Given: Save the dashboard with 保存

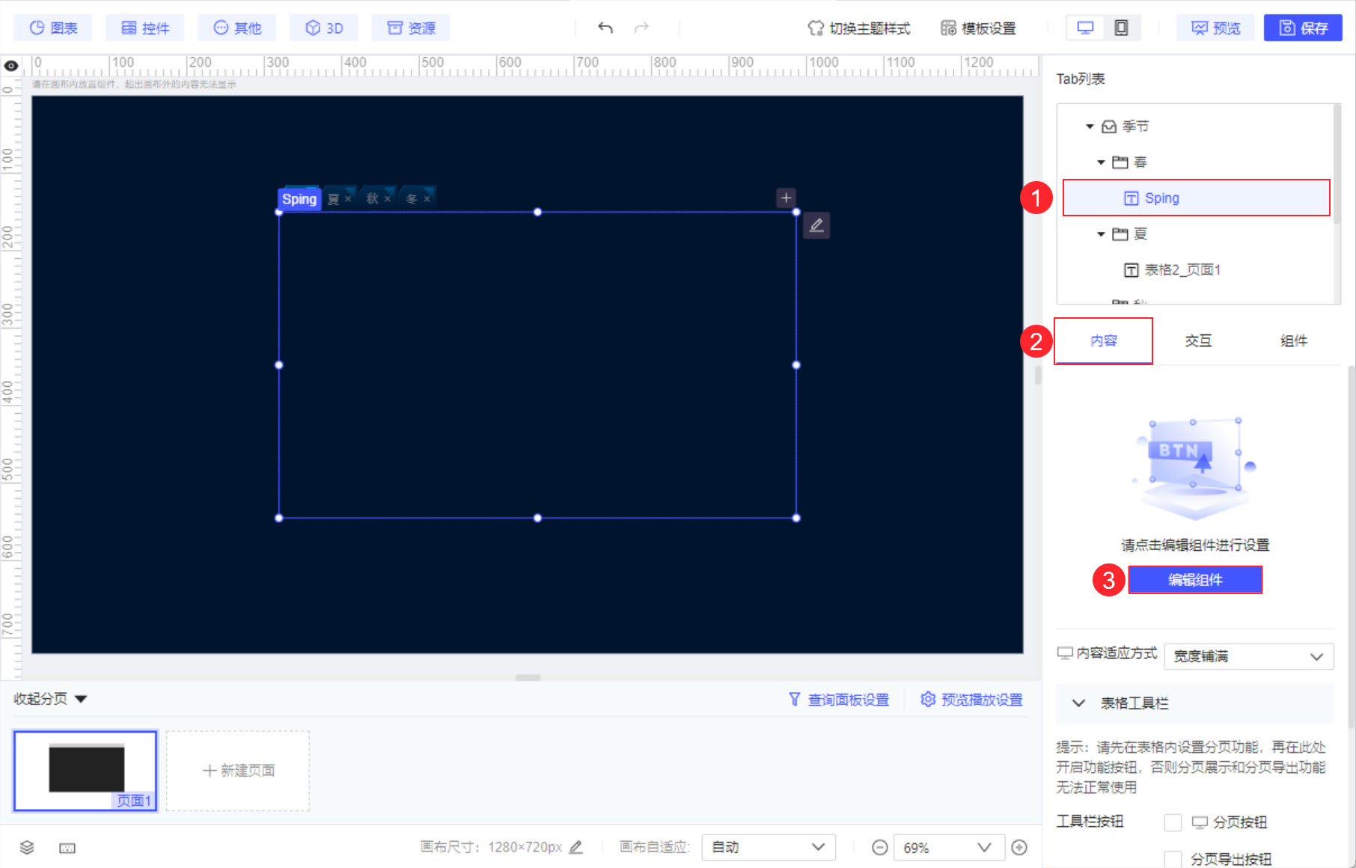Looking at the screenshot, I should (x=1303, y=28).
